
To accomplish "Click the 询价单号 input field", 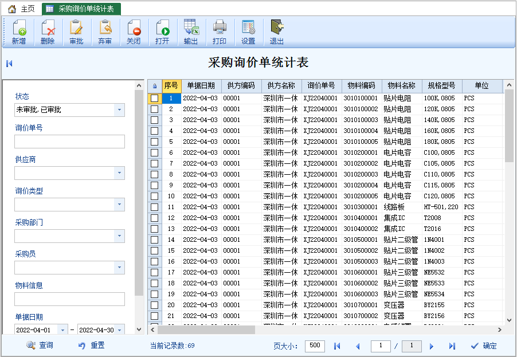I will click(69, 142).
